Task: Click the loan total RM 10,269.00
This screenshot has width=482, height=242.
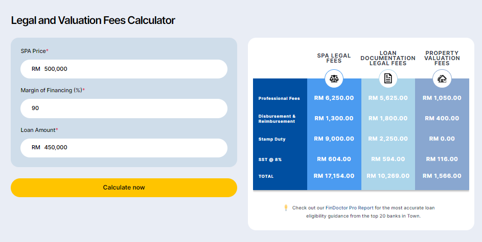Action: [x=388, y=176]
